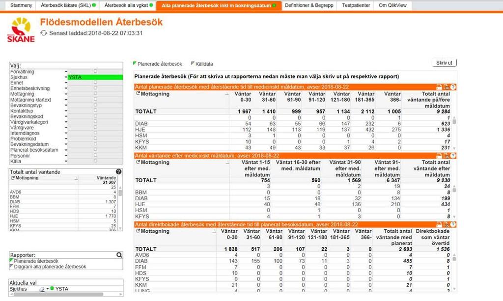The width and height of the screenshot is (503, 301).
Task: Print the 'Antal direktbokade återbesök' table
Action: click(x=439, y=224)
